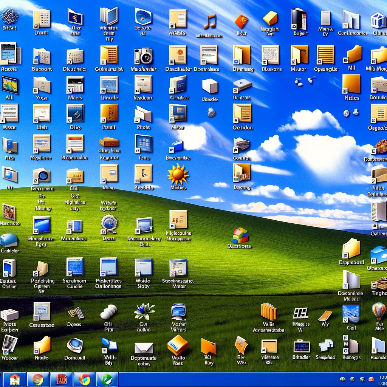This screenshot has height=387, width=387.
Task: Open the Boesronilse blue folder icon
Action: pyautogui.click(x=176, y=146)
